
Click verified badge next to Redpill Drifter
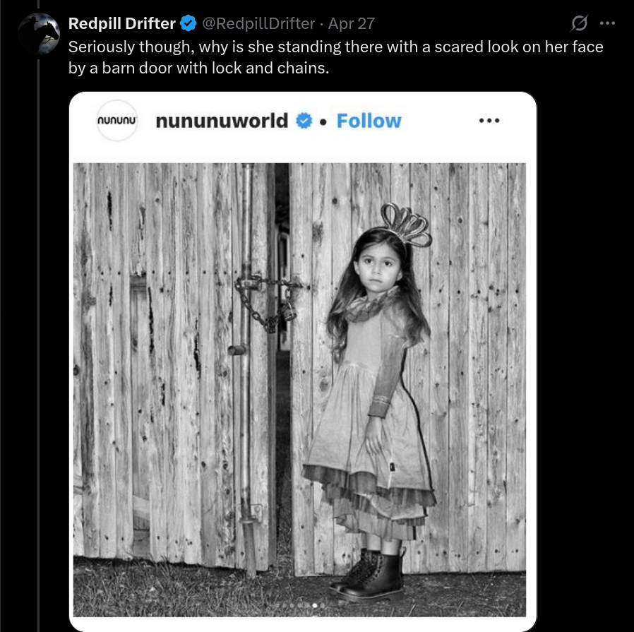click(188, 23)
